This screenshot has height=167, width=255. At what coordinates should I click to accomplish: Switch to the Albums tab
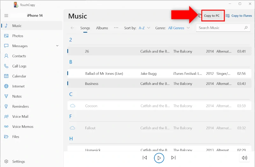coord(102,28)
